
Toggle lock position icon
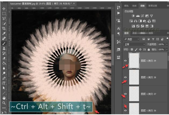click(140, 49)
